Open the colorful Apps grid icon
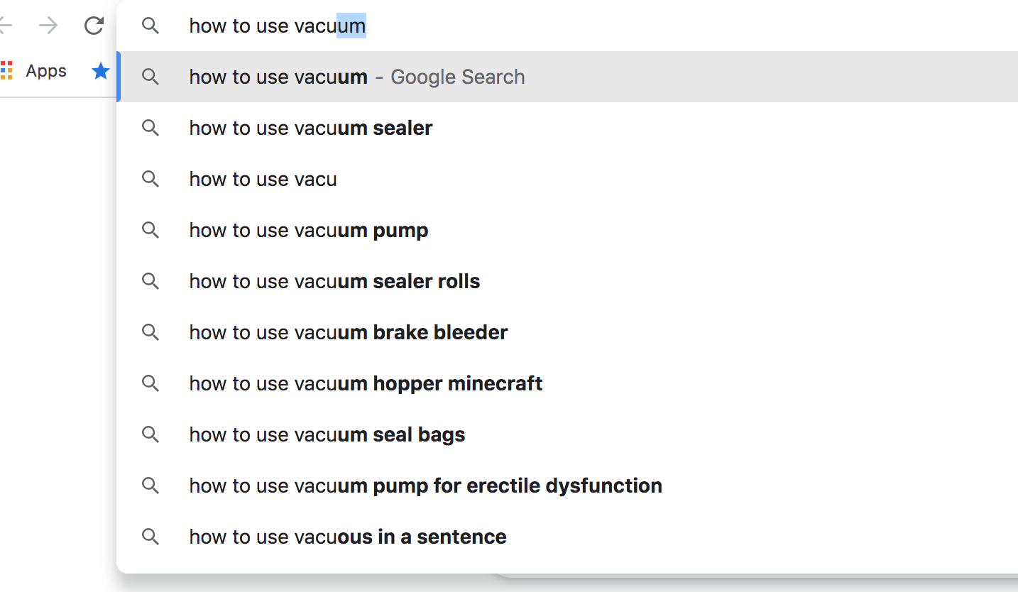 point(7,70)
